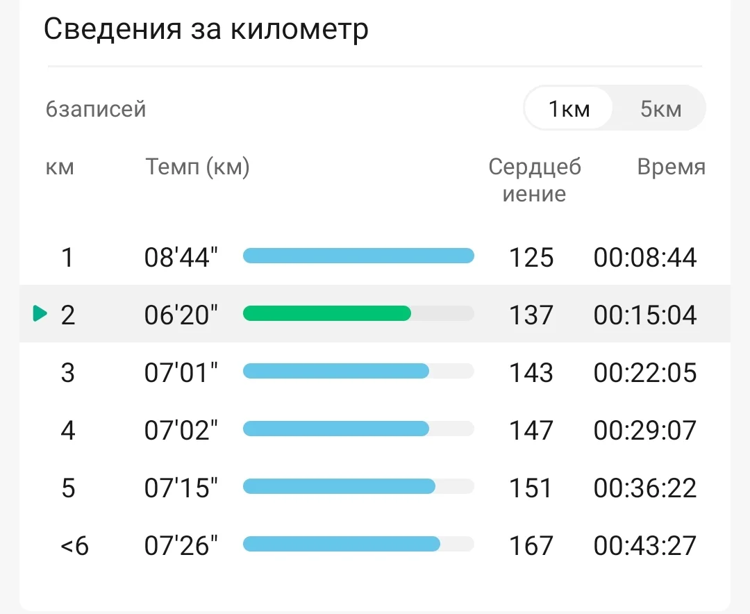Select the row for kilometer 4
Image resolution: width=750 pixels, height=614 pixels.
(375, 429)
